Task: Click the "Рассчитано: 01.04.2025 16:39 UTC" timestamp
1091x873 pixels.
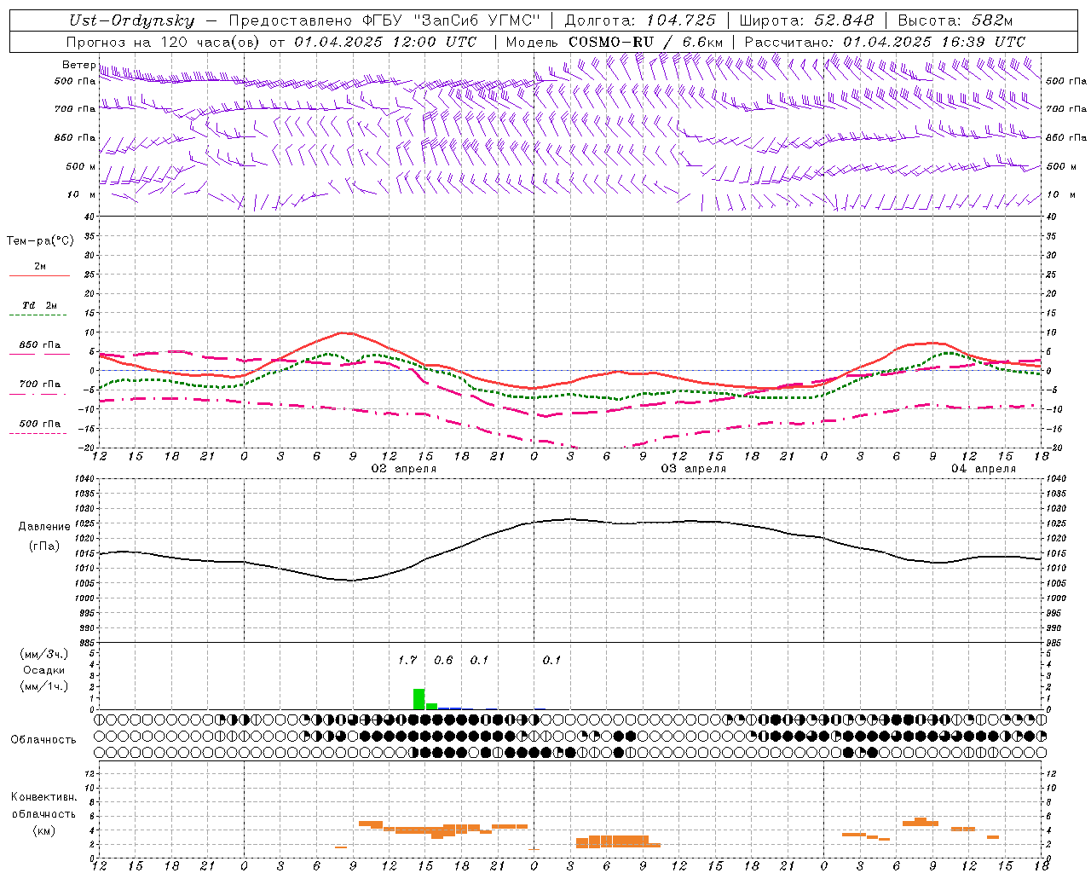Action: [885, 42]
